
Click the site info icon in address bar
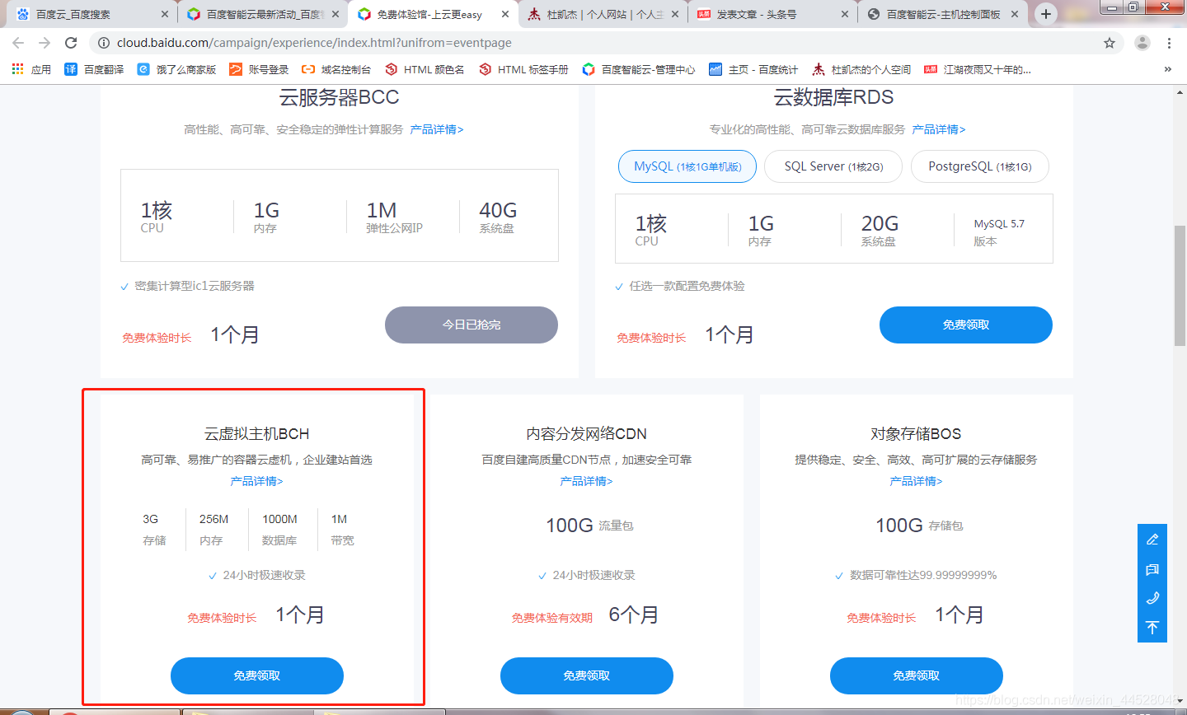[104, 43]
